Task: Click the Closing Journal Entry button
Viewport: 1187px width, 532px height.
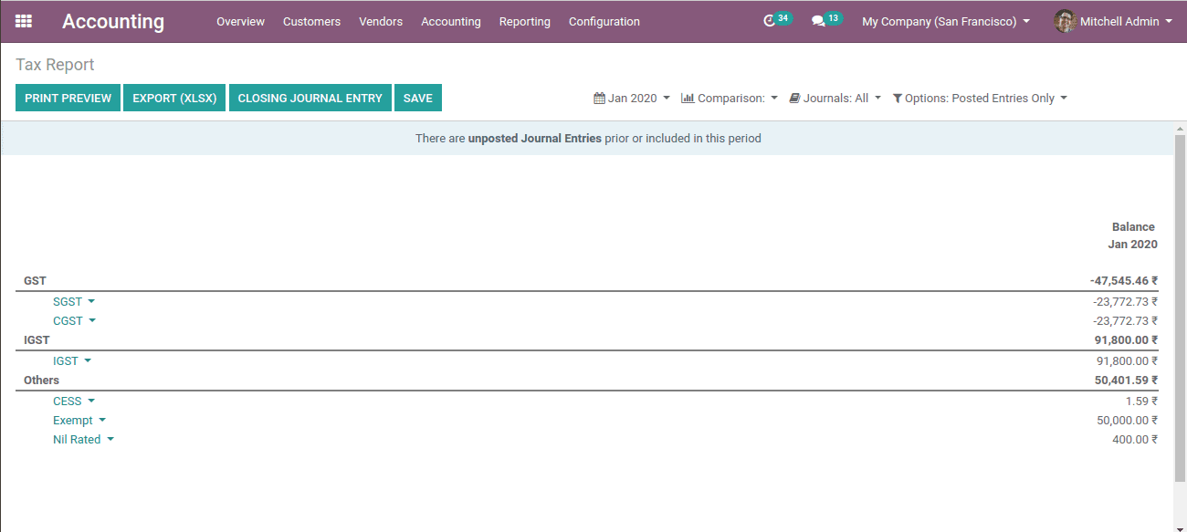Action: [310, 98]
